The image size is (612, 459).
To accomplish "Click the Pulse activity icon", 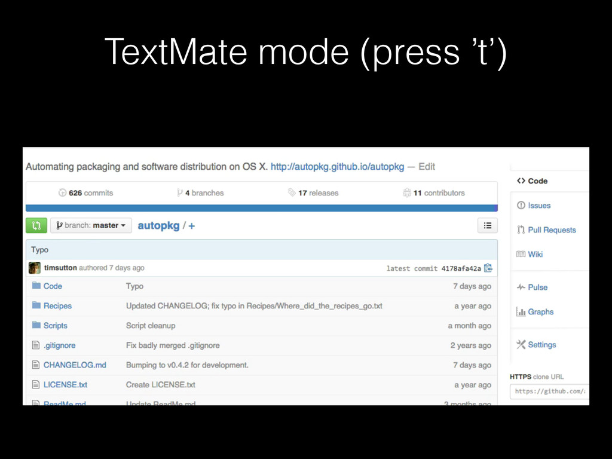I will (521, 287).
